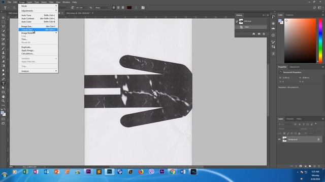Click the hue slider in Color panel

coord(320,40)
